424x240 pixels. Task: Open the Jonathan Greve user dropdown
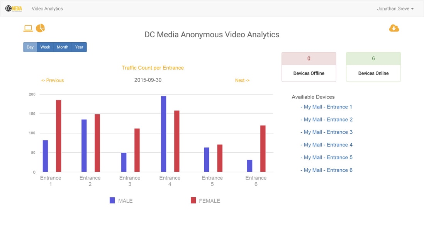pos(395,8)
